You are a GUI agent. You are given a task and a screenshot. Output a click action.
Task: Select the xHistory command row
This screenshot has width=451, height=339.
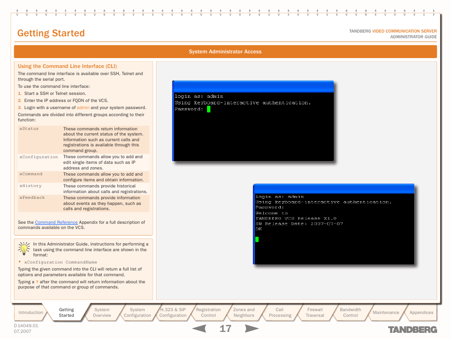pos(84,189)
